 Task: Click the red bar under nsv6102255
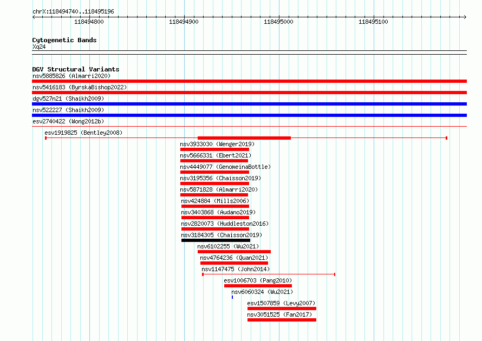(x=235, y=252)
